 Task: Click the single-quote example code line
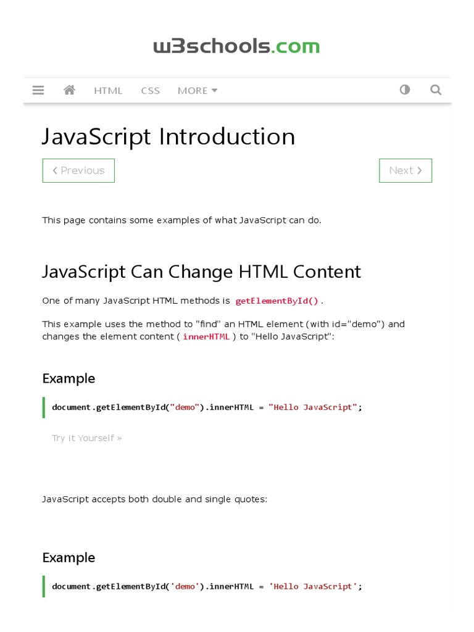coord(207,586)
